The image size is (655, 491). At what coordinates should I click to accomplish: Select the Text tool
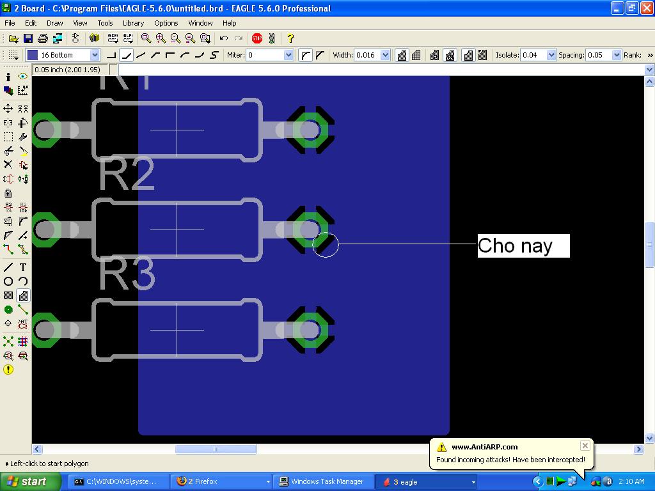[x=23, y=267]
